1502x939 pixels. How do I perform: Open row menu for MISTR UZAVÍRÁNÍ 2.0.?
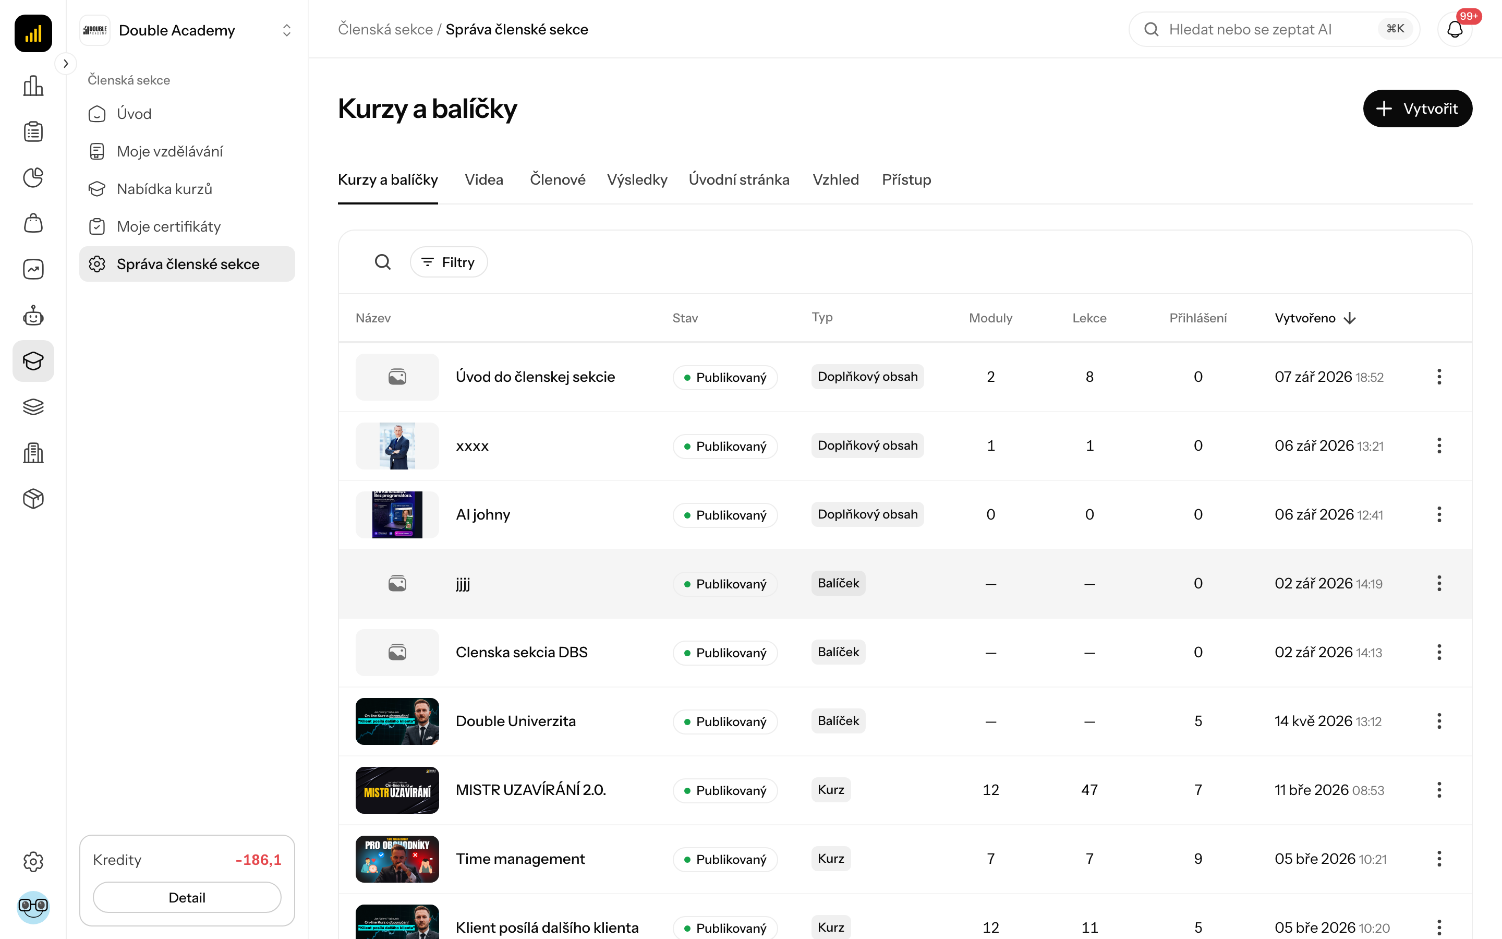coord(1439,790)
